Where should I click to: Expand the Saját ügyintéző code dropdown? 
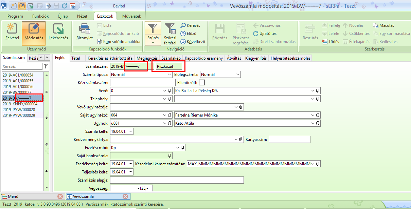pos(165,115)
